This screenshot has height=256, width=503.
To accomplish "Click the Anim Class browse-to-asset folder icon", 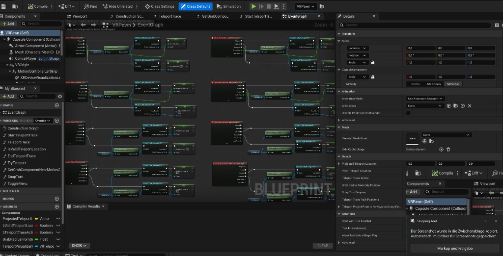I will [455, 106].
